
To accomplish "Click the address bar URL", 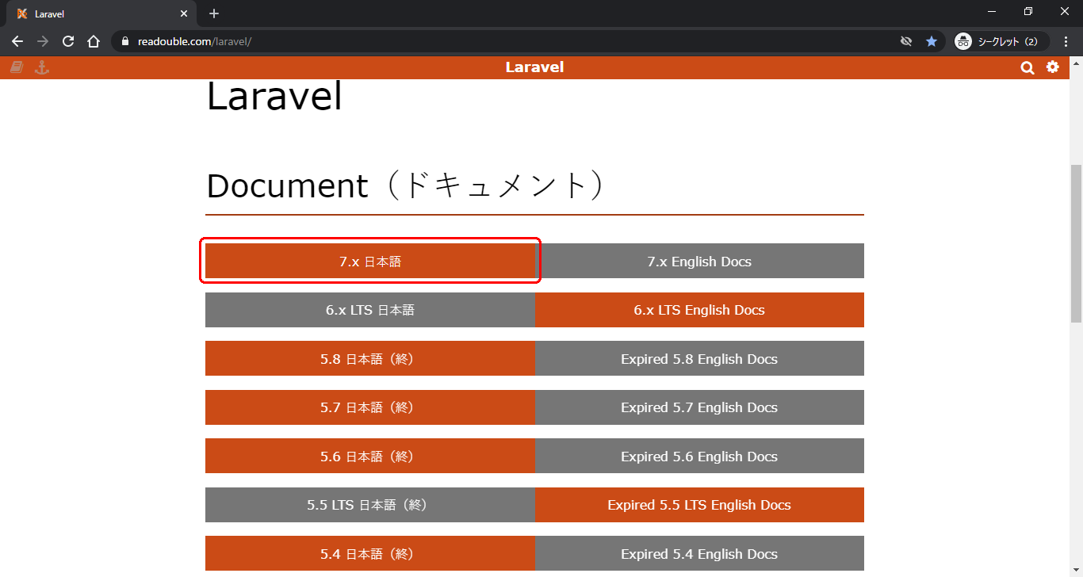I will 194,41.
